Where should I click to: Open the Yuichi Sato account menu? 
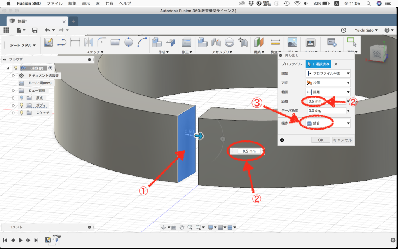pyautogui.click(x=366, y=30)
